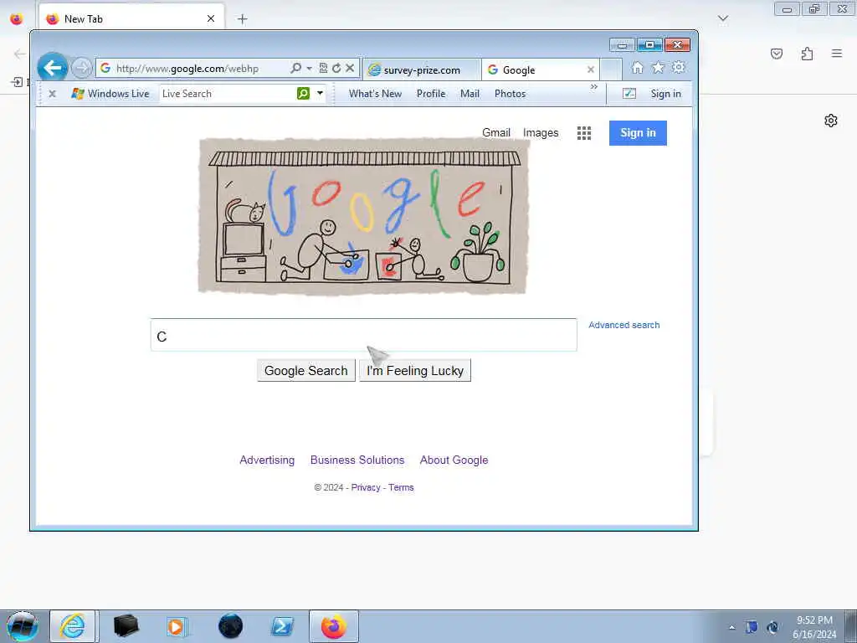The height and width of the screenshot is (643, 857).
Task: Open Mail in the Windows Live toolbar
Action: pyautogui.click(x=470, y=94)
